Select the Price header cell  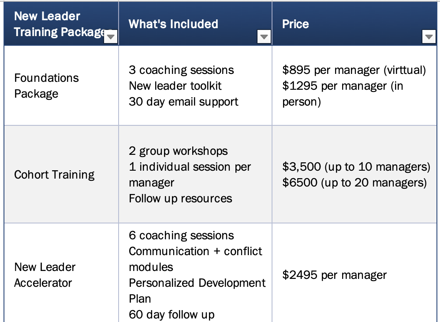(354, 24)
